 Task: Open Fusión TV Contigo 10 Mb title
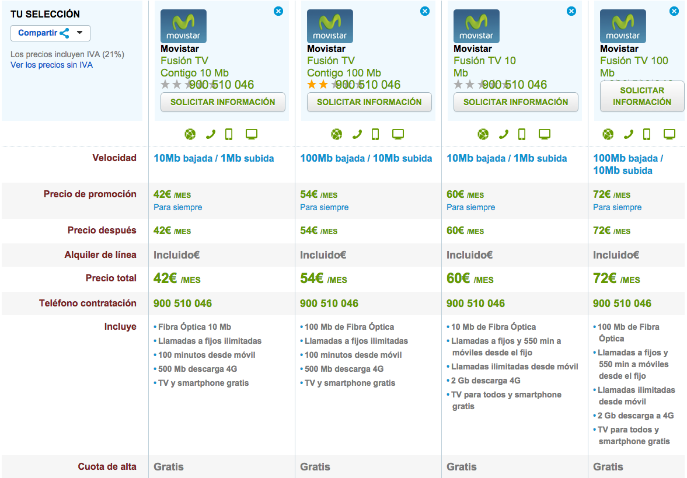pos(194,67)
